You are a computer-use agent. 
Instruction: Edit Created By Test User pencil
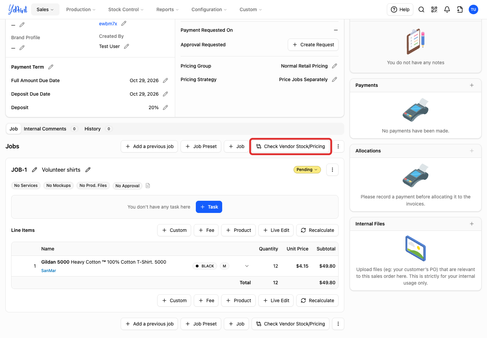pyautogui.click(x=126, y=46)
